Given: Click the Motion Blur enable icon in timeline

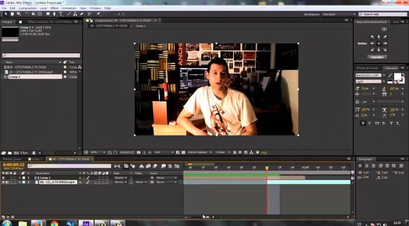Looking at the screenshot, I should [x=155, y=166].
